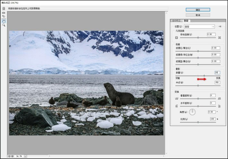This screenshot has height=159, width=228.
Task: Select the Move Grid tool
Action: click(4, 16)
